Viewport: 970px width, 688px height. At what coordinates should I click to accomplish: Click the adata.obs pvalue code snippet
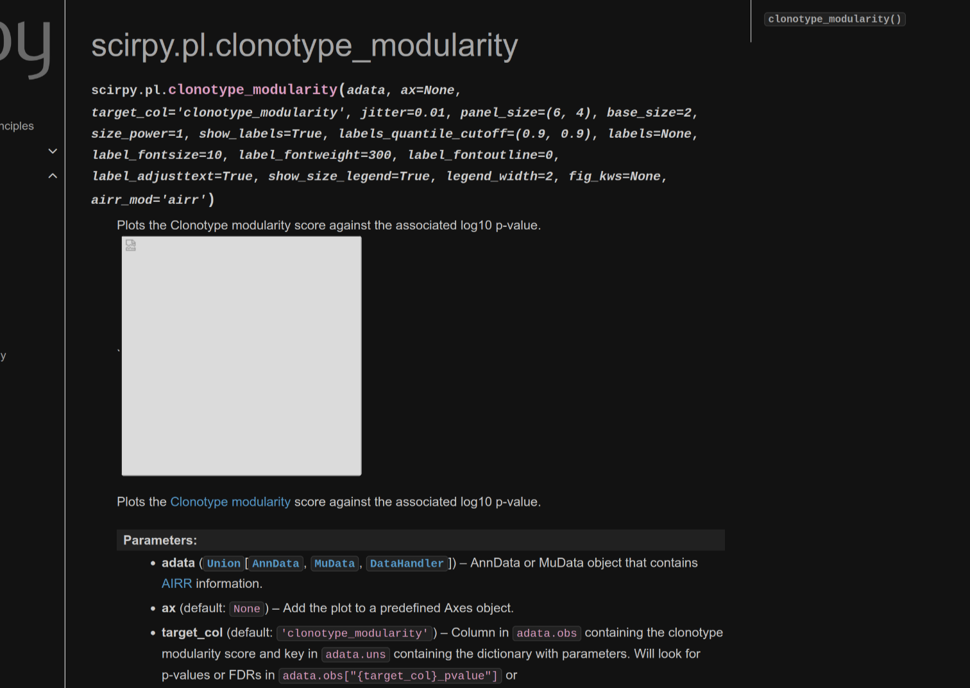(390, 675)
